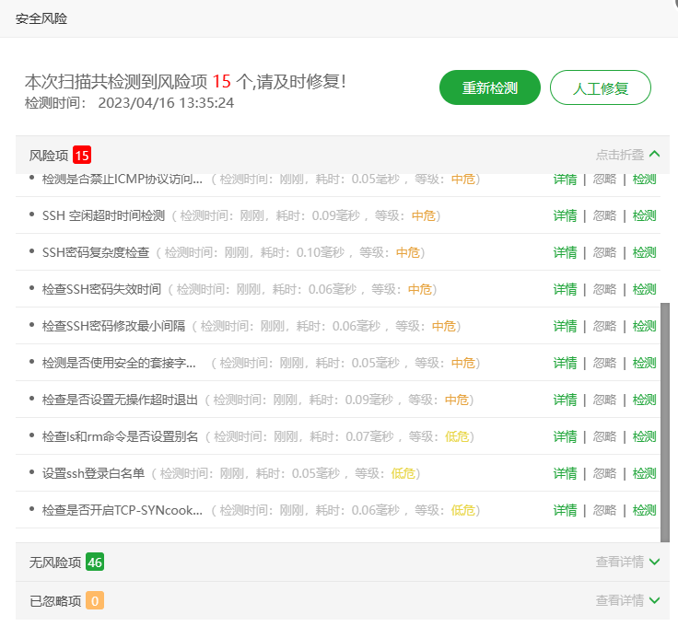The height and width of the screenshot is (638, 678).
Task: Click 检测 for 设置ssh登录白名单
Action: click(644, 473)
